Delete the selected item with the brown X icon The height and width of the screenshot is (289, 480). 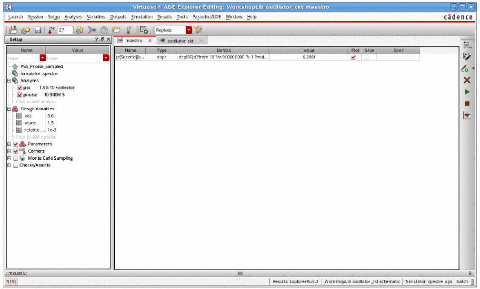[467, 80]
